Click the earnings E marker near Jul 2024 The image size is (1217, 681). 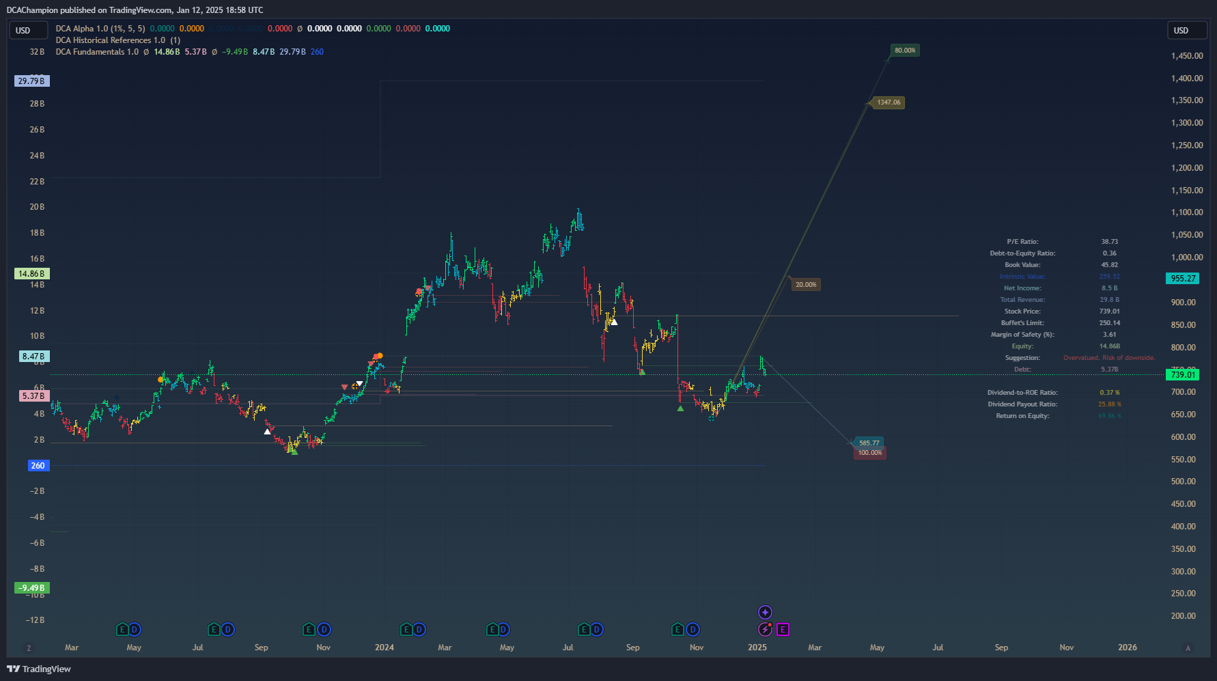click(584, 630)
